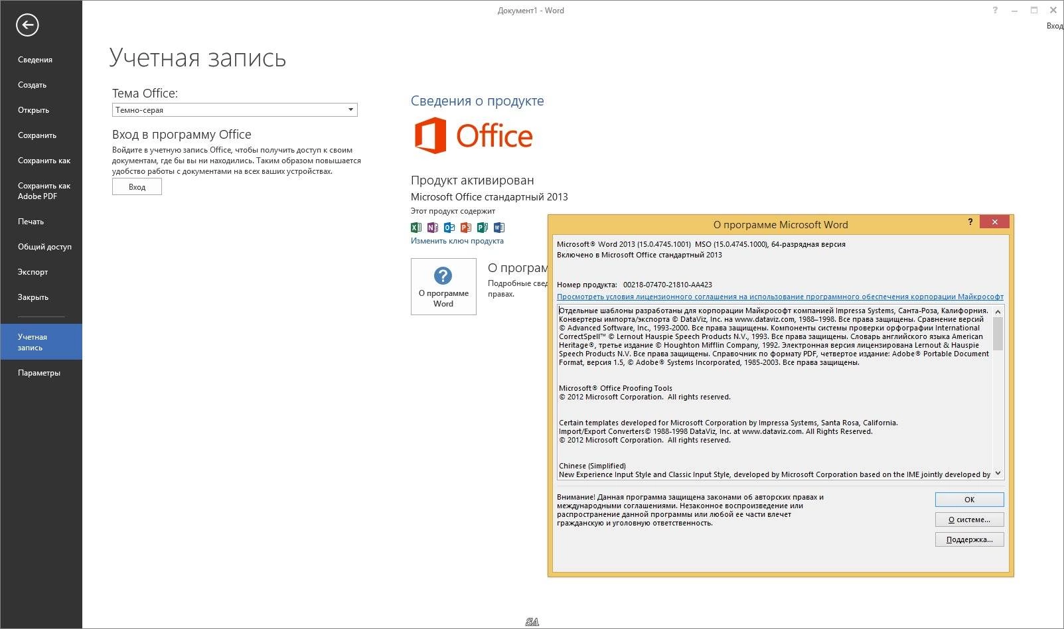
Task: Click the Office logo under product information
Action: pyautogui.click(x=474, y=135)
